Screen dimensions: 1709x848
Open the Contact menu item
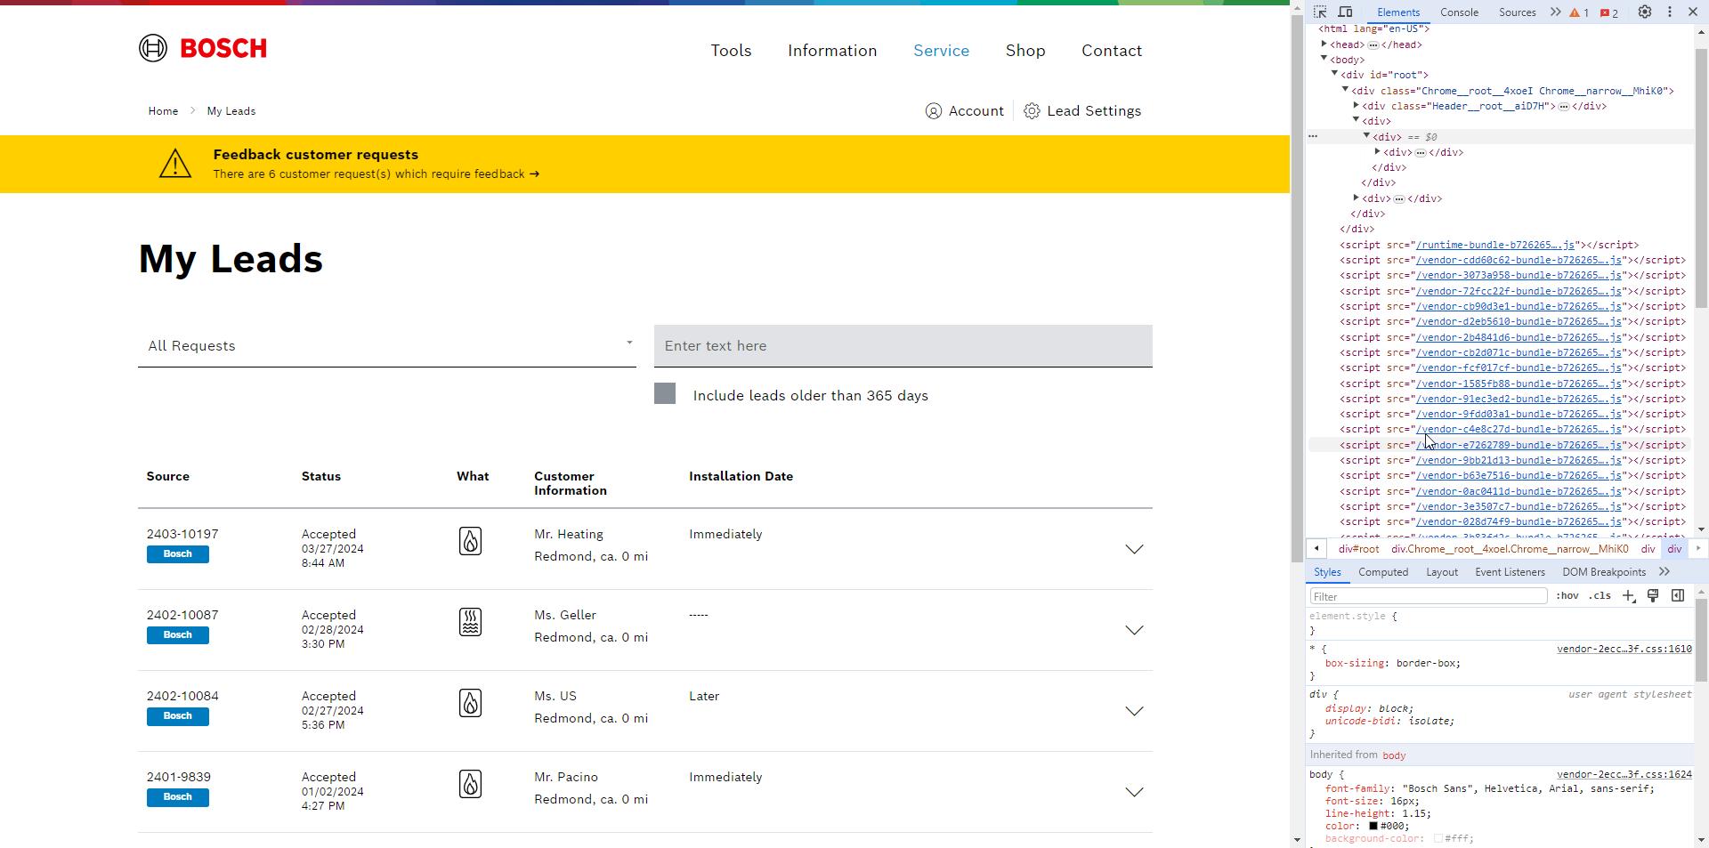tap(1112, 51)
